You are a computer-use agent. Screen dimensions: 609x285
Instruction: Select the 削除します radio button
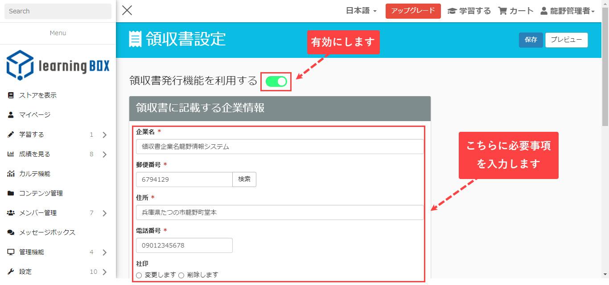click(x=181, y=275)
